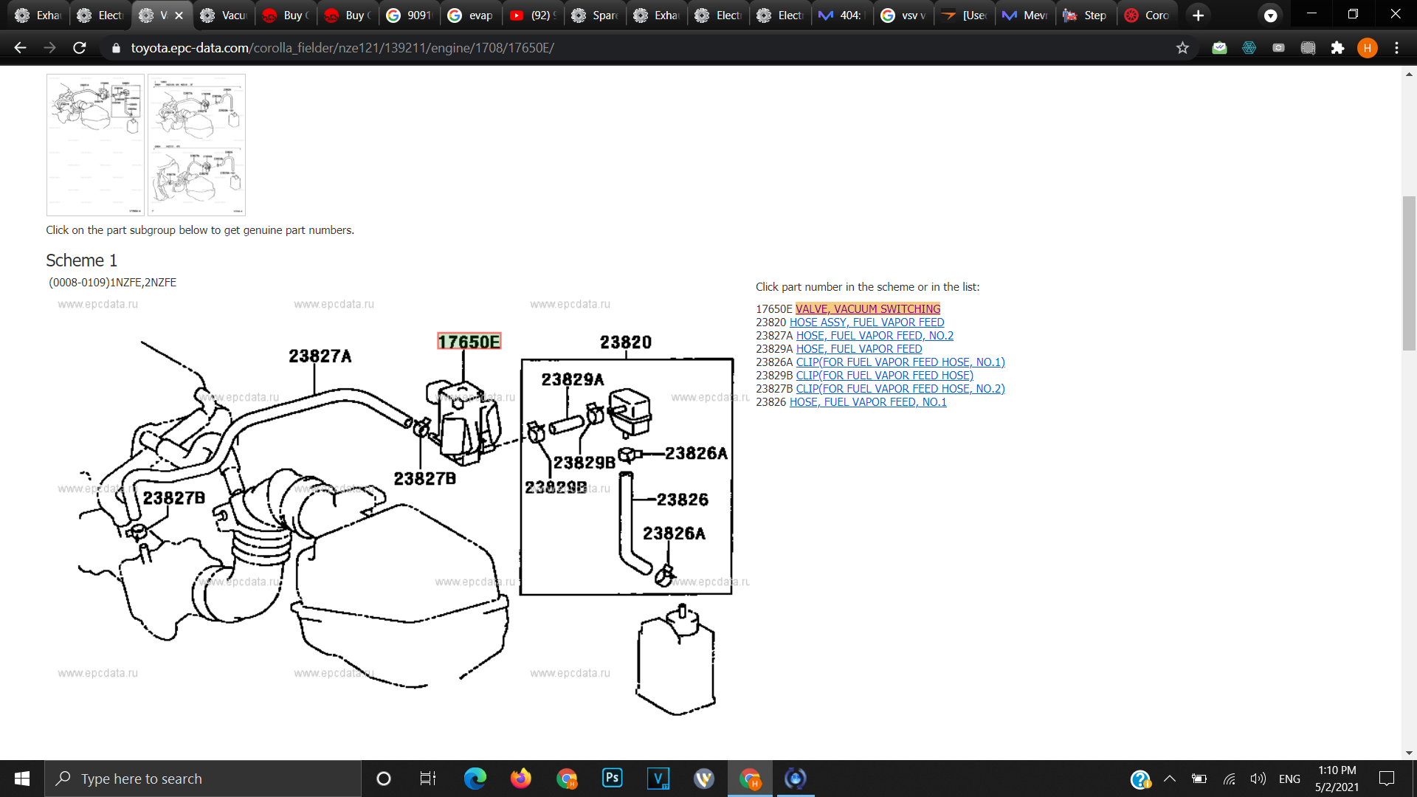
Task: Open the Chrome extensions puzzle icon
Action: click(1337, 48)
